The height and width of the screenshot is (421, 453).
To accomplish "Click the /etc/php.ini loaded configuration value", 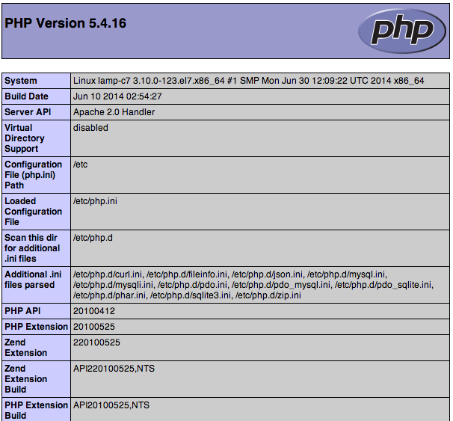I will point(95,201).
